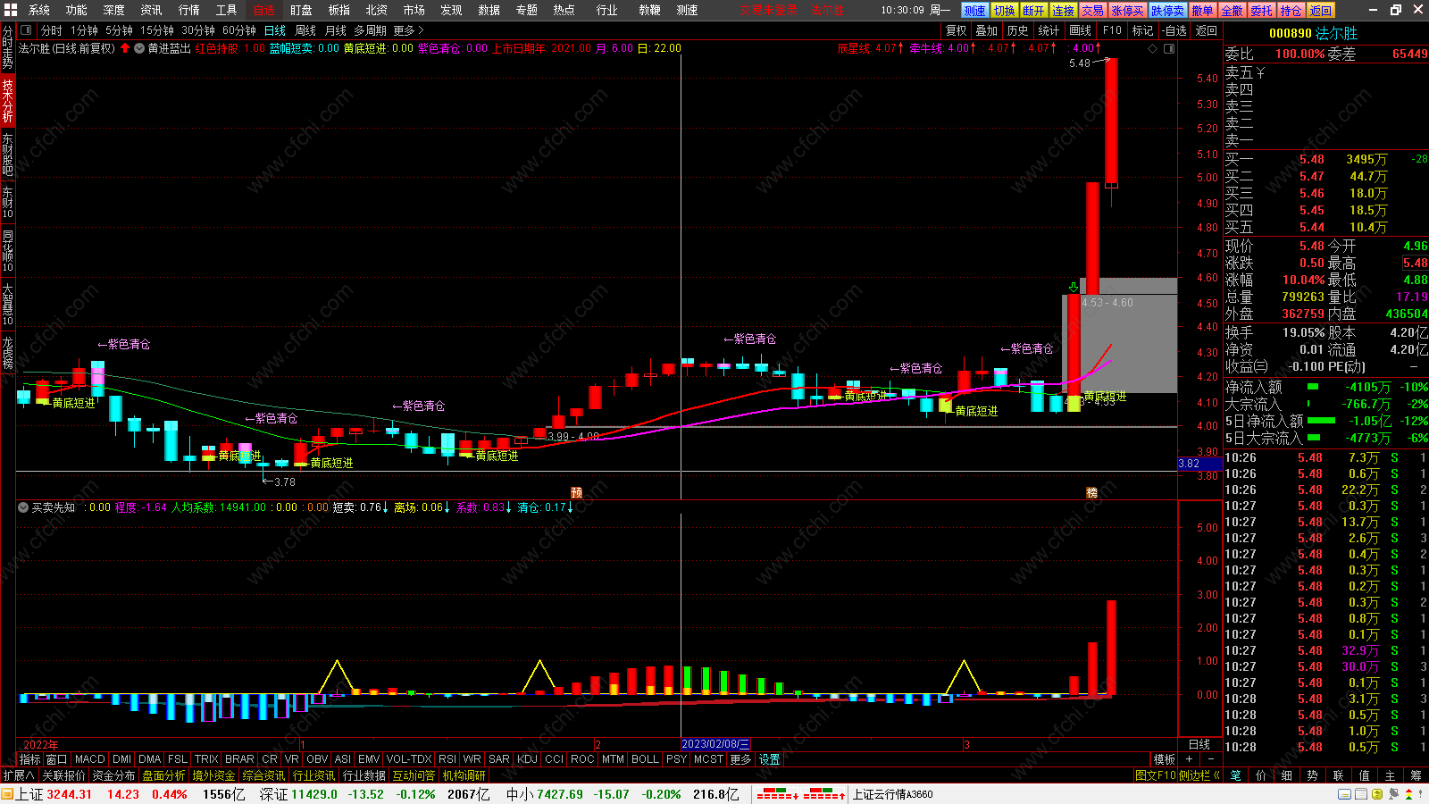Select KDJ indicator

point(527,759)
